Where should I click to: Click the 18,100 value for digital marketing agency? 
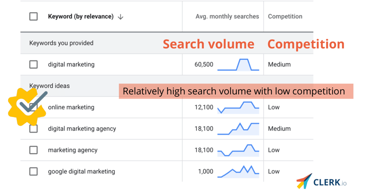click(x=204, y=129)
